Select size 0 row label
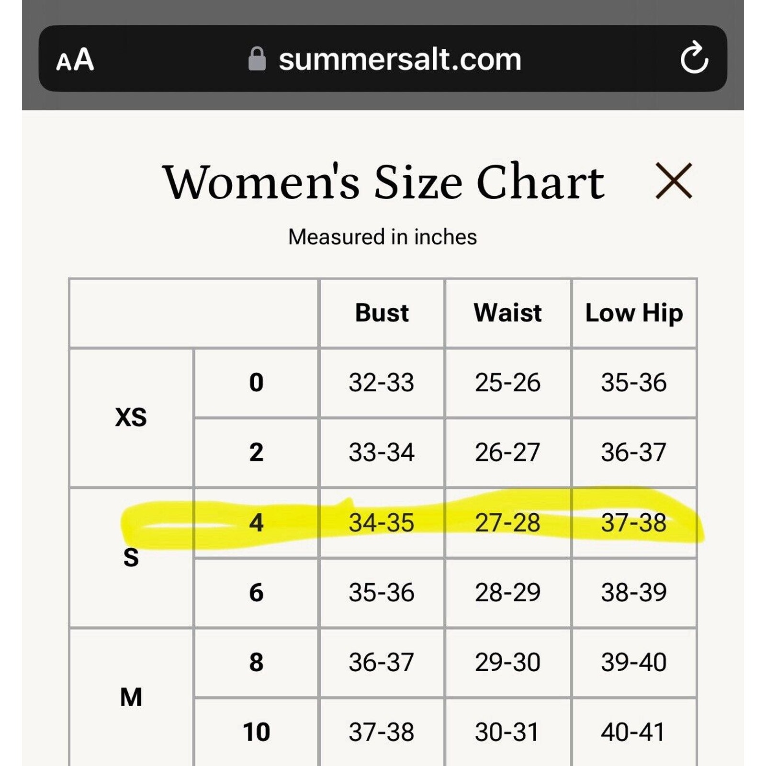Viewport: 766px width, 766px height. [x=256, y=383]
